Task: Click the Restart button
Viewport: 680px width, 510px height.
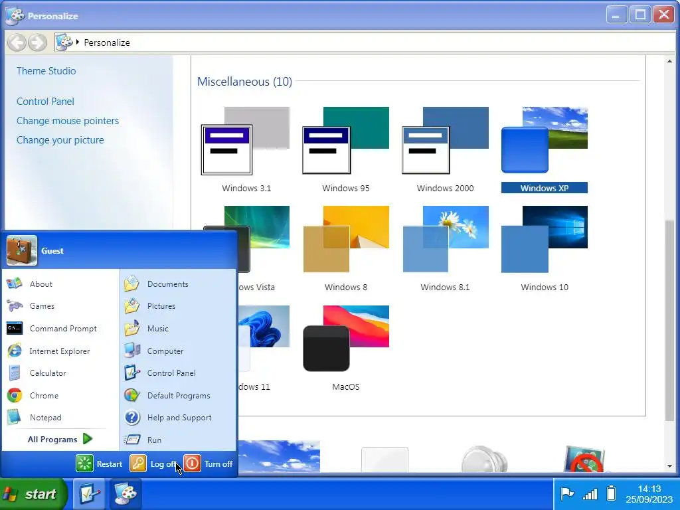Action: click(100, 464)
